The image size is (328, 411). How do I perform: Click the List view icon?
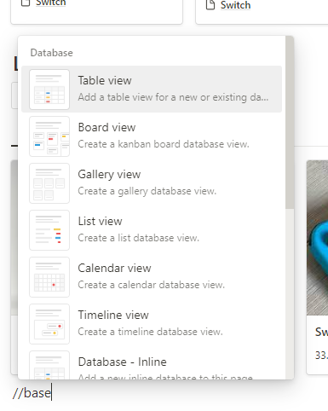(x=49, y=230)
